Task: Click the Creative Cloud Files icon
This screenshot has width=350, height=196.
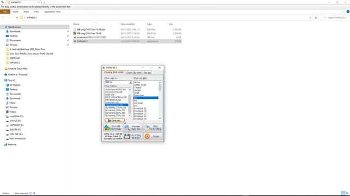Action: [6, 69]
